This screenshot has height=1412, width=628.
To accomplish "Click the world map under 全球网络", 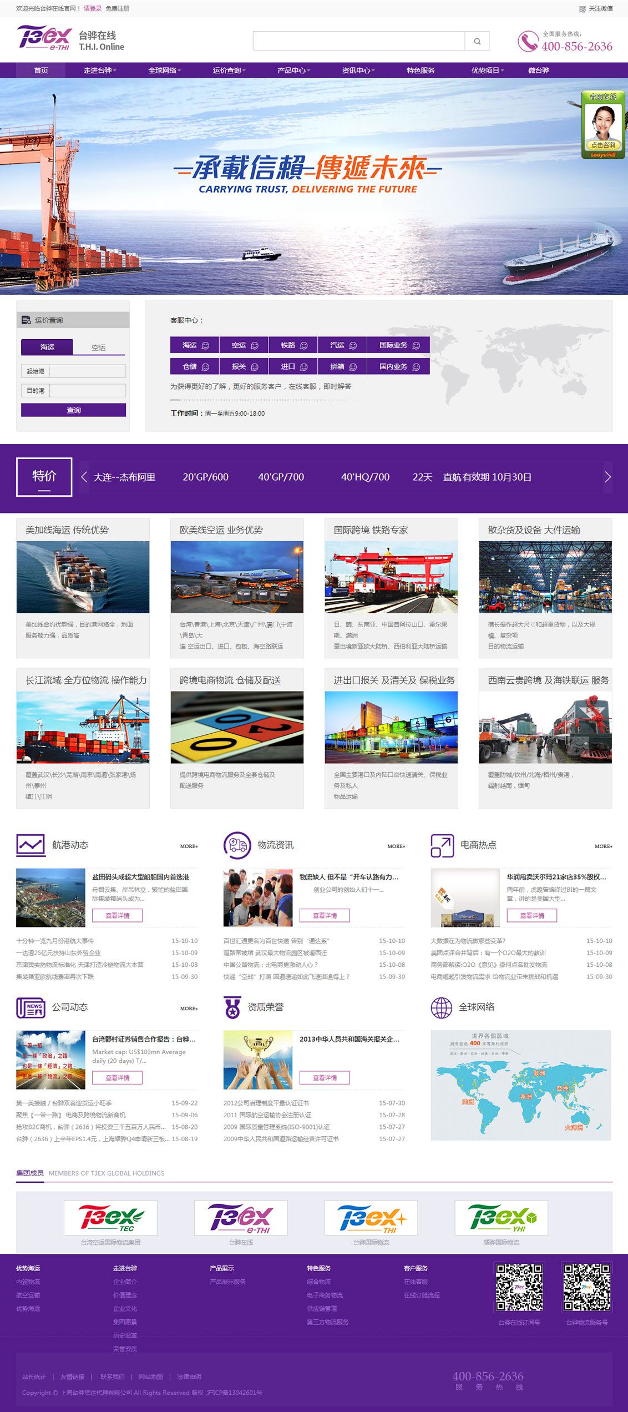I will coord(521,1085).
